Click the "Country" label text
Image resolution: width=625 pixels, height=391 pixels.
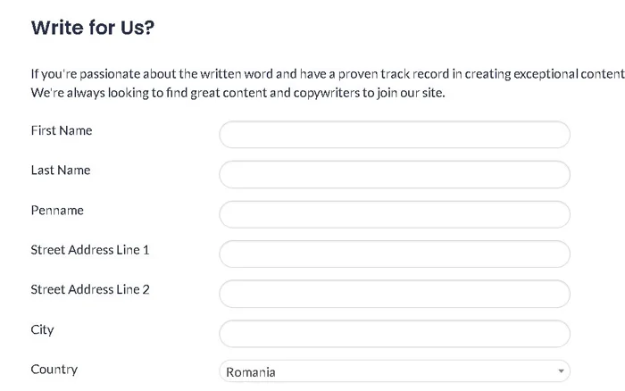[x=54, y=369]
